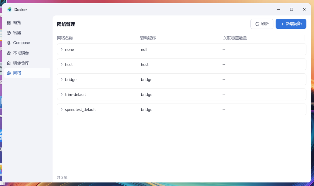Click the container count '--' in speedtest_default row
The height and width of the screenshot is (186, 314).
[224, 109]
